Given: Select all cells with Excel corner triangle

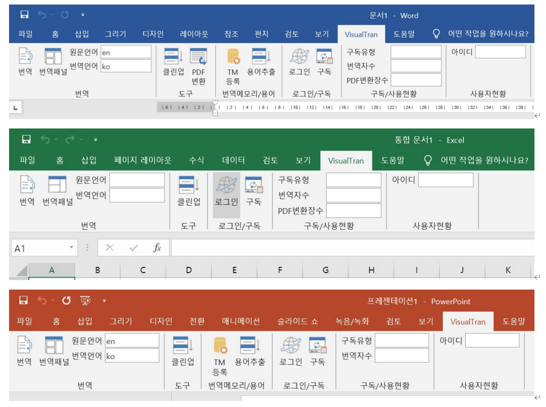Looking at the screenshot, I should tap(22, 270).
